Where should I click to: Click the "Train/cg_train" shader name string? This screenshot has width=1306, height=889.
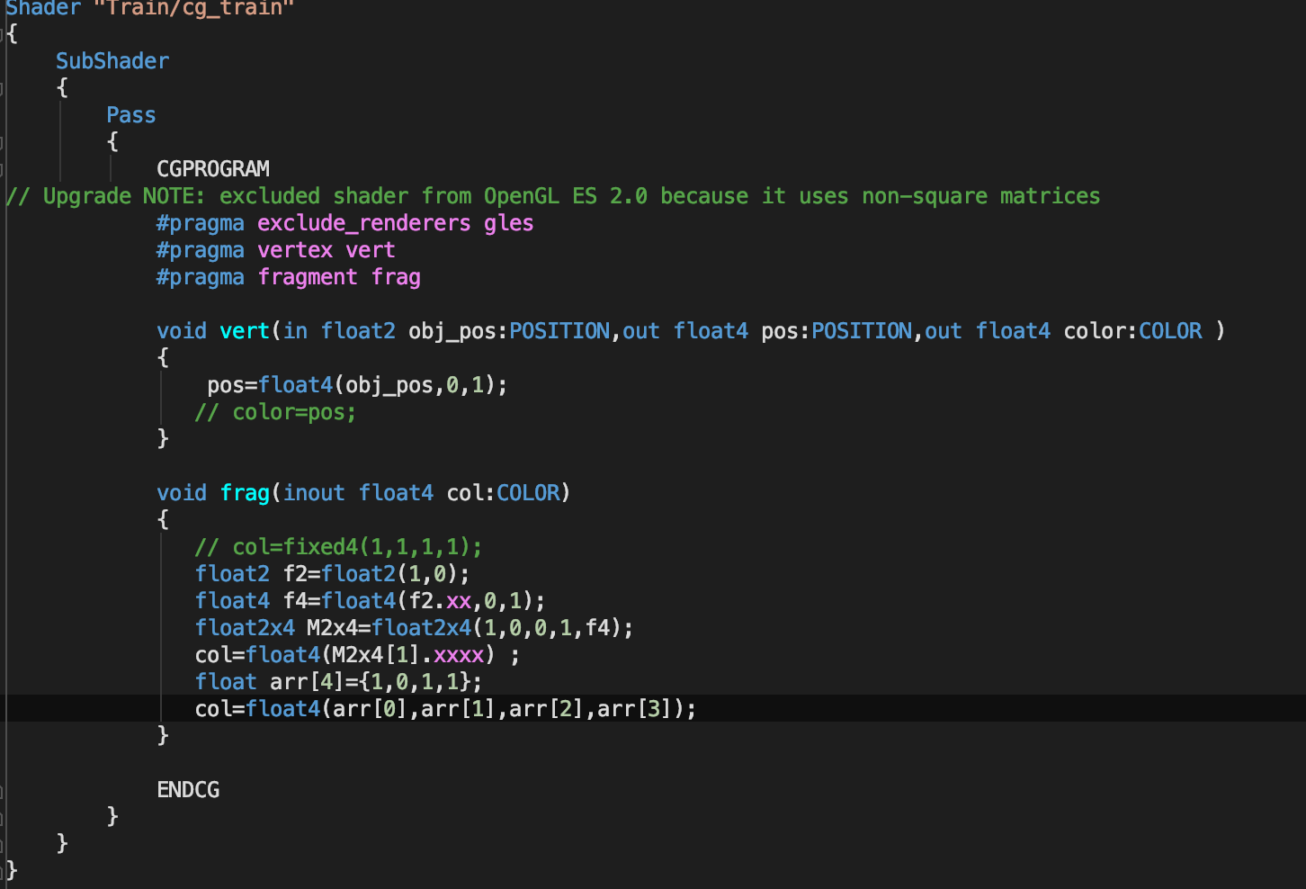[x=193, y=8]
